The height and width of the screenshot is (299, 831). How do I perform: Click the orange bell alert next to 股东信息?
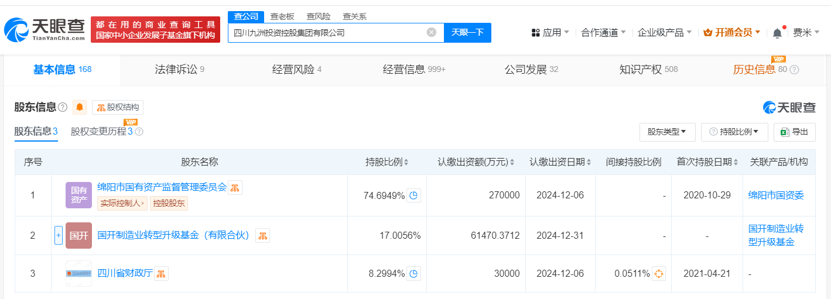pos(80,107)
